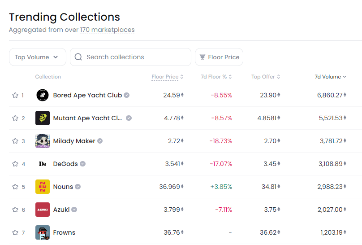
Task: Sort by Top Offer column header
Action: [266, 77]
